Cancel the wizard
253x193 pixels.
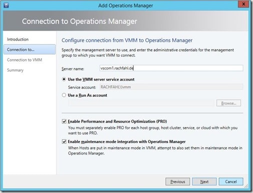[x=231, y=181]
